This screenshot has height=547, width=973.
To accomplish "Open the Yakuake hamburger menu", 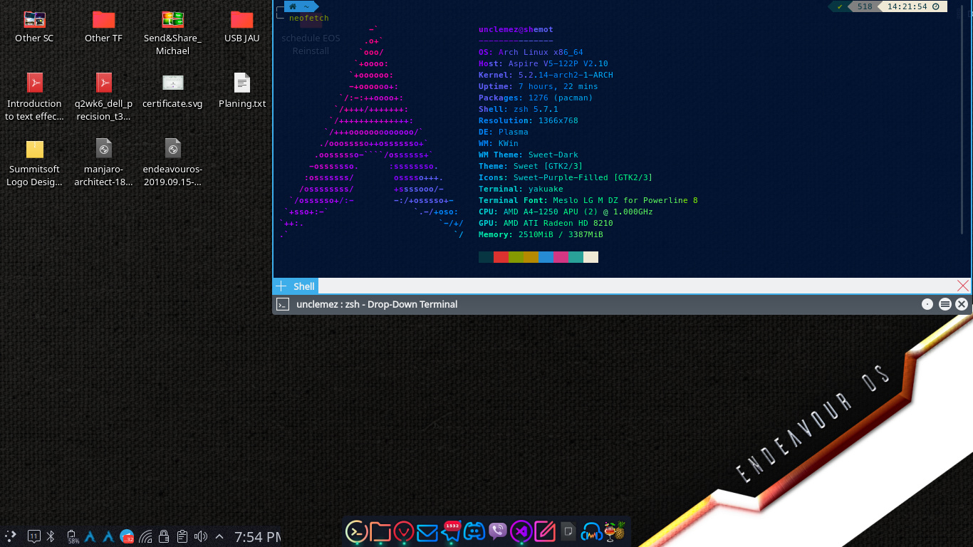I will coord(945,304).
